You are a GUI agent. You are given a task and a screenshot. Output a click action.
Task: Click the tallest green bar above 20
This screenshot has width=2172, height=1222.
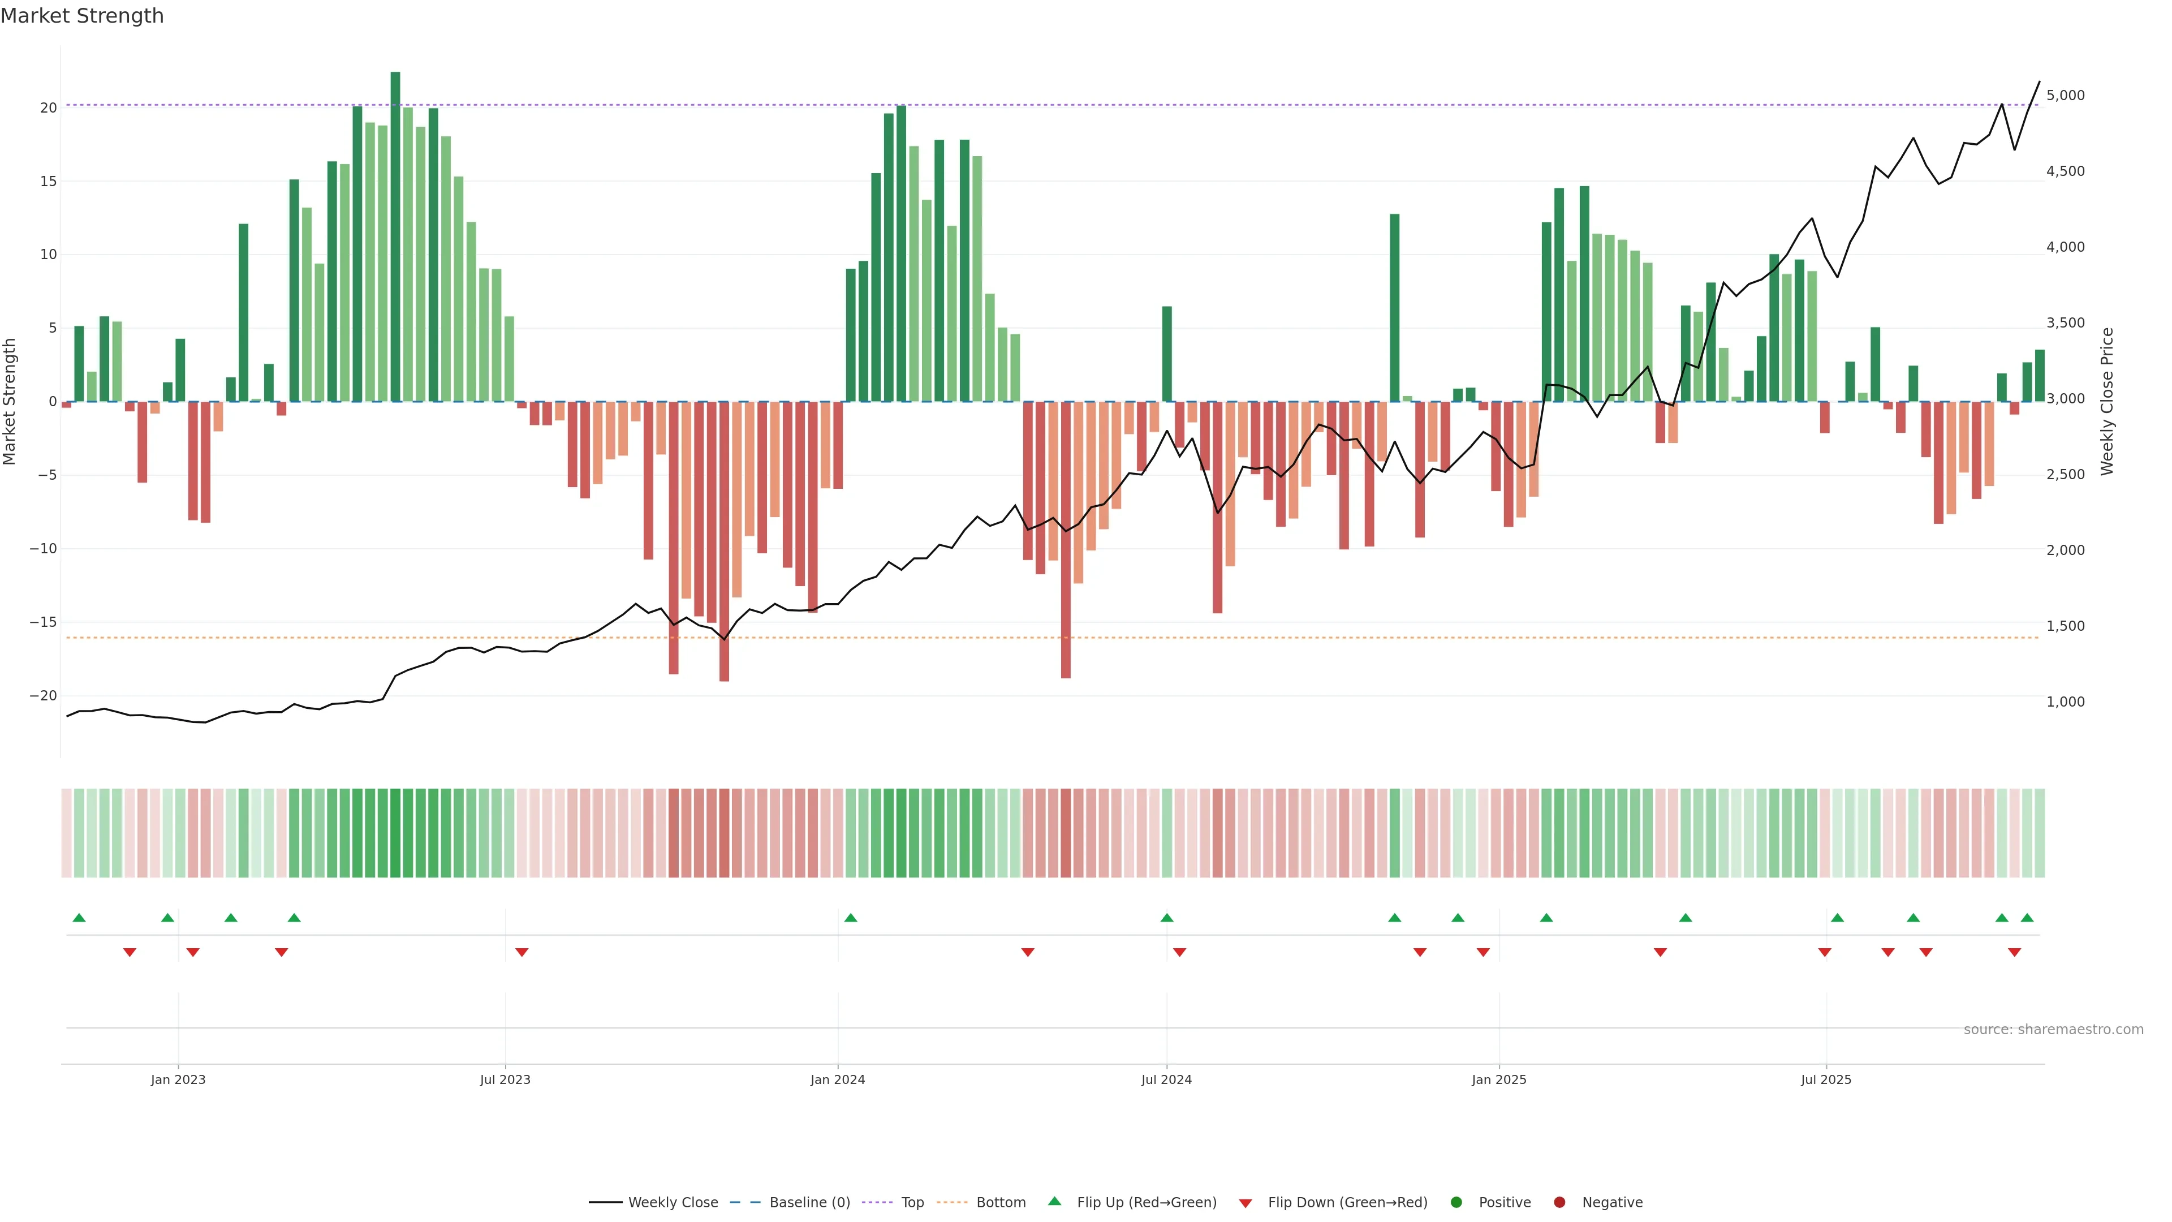coord(395,236)
